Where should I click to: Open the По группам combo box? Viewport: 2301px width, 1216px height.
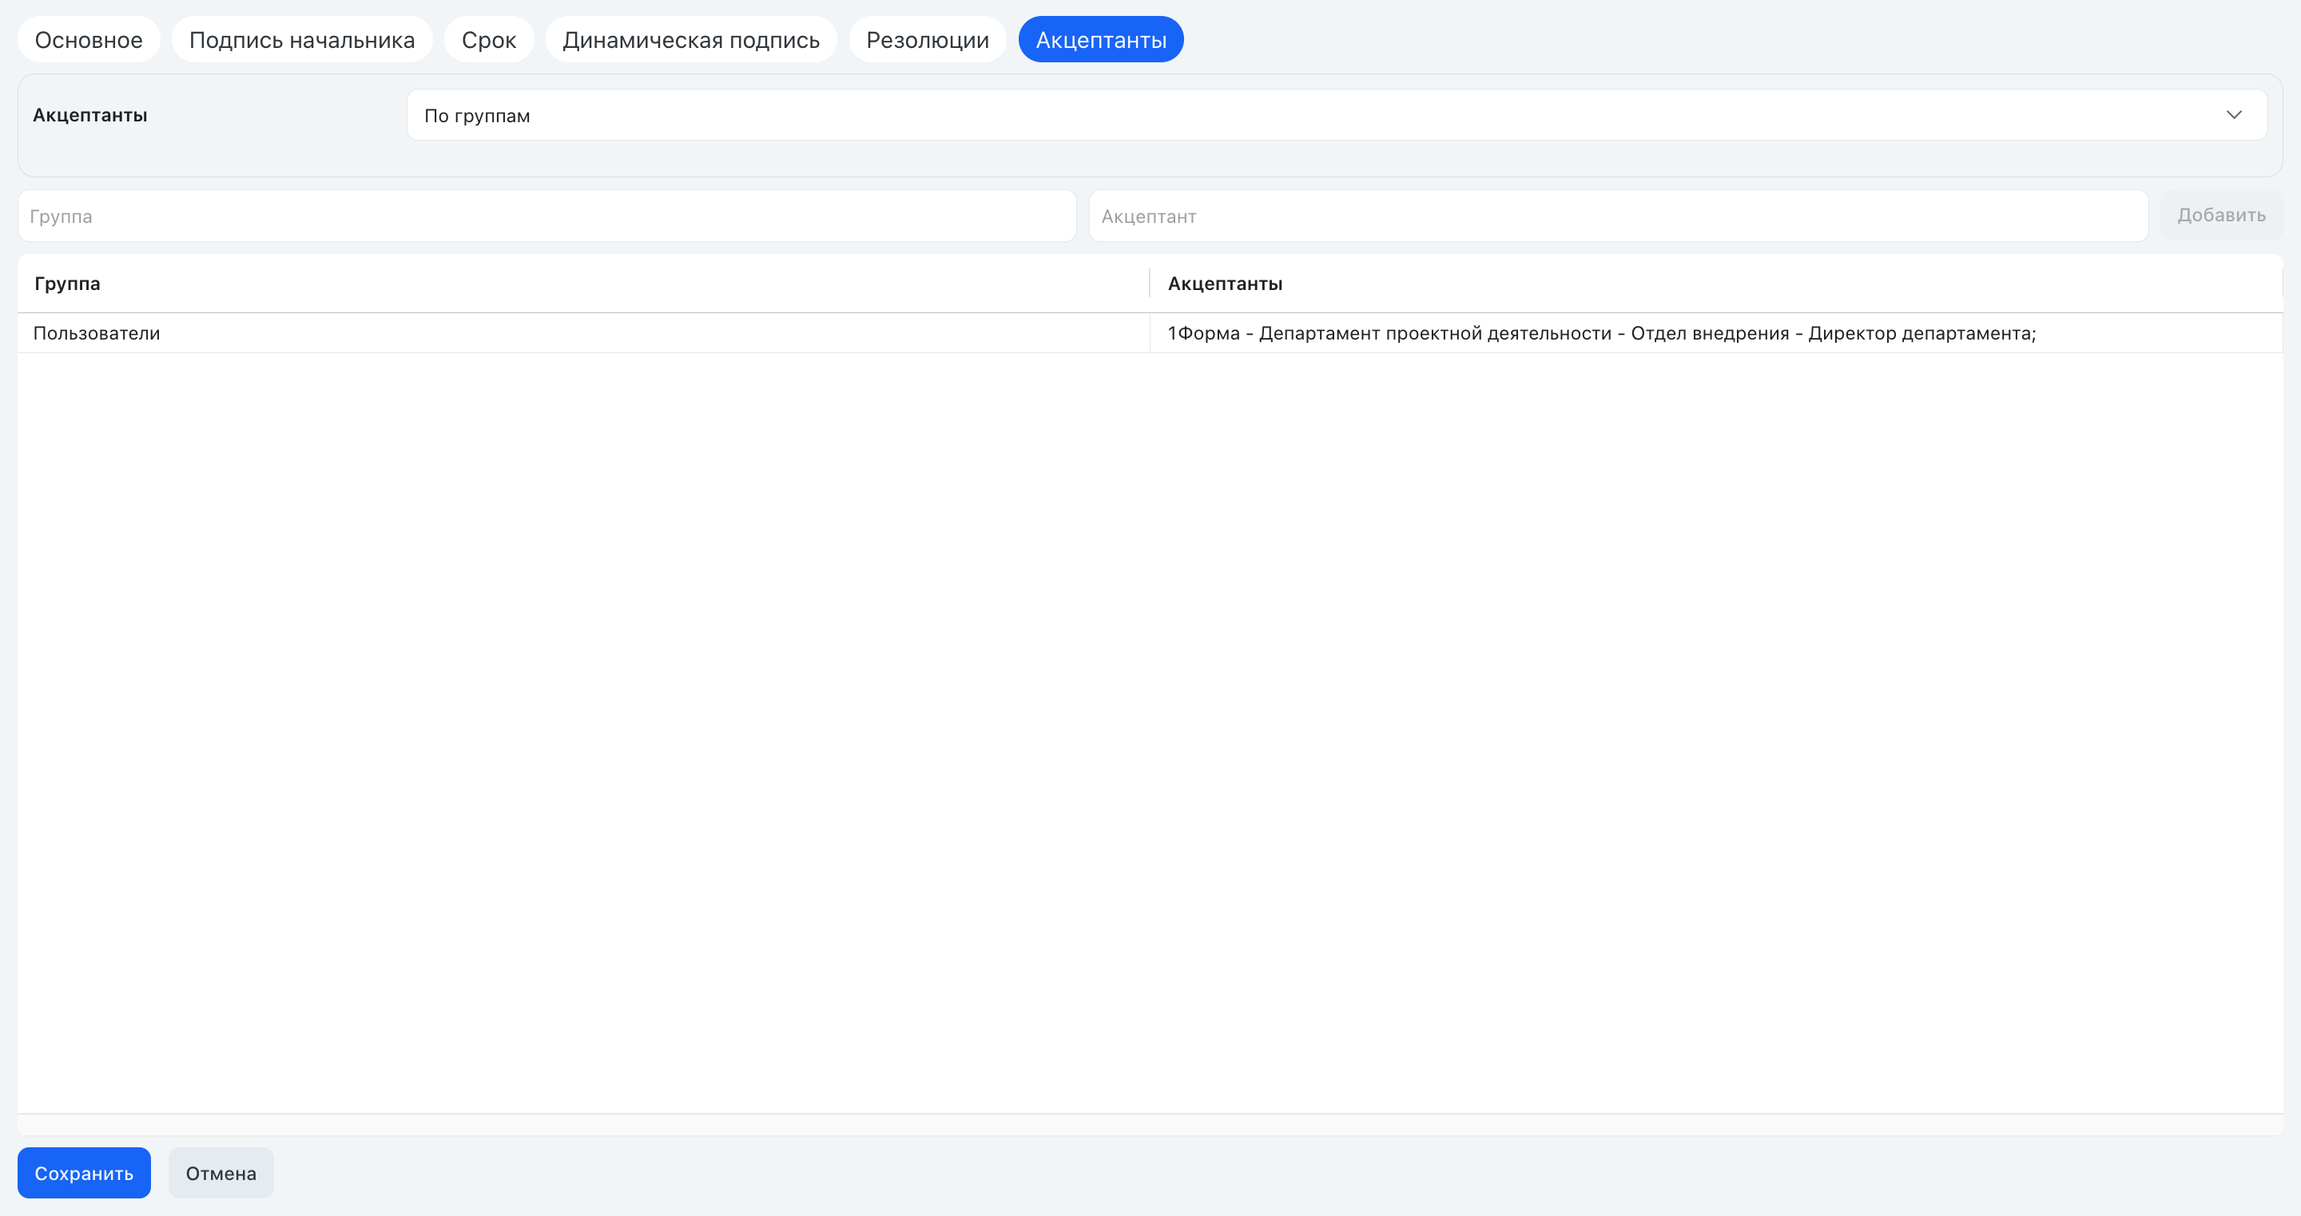tap(1337, 115)
